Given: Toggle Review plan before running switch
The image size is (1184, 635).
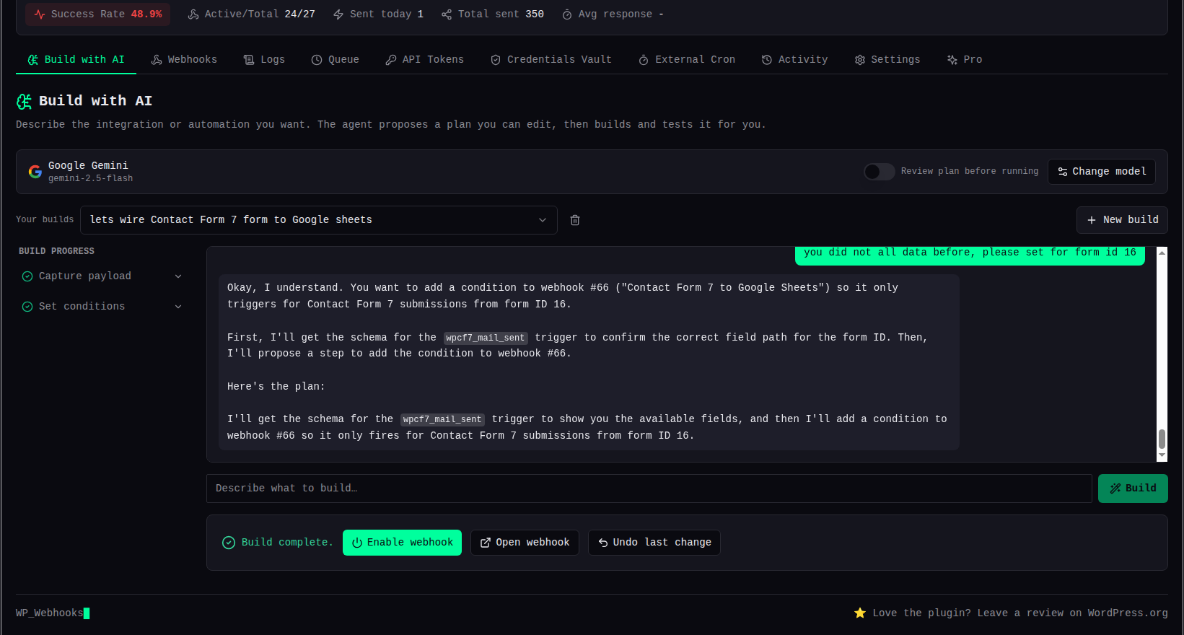Looking at the screenshot, I should click(x=880, y=172).
